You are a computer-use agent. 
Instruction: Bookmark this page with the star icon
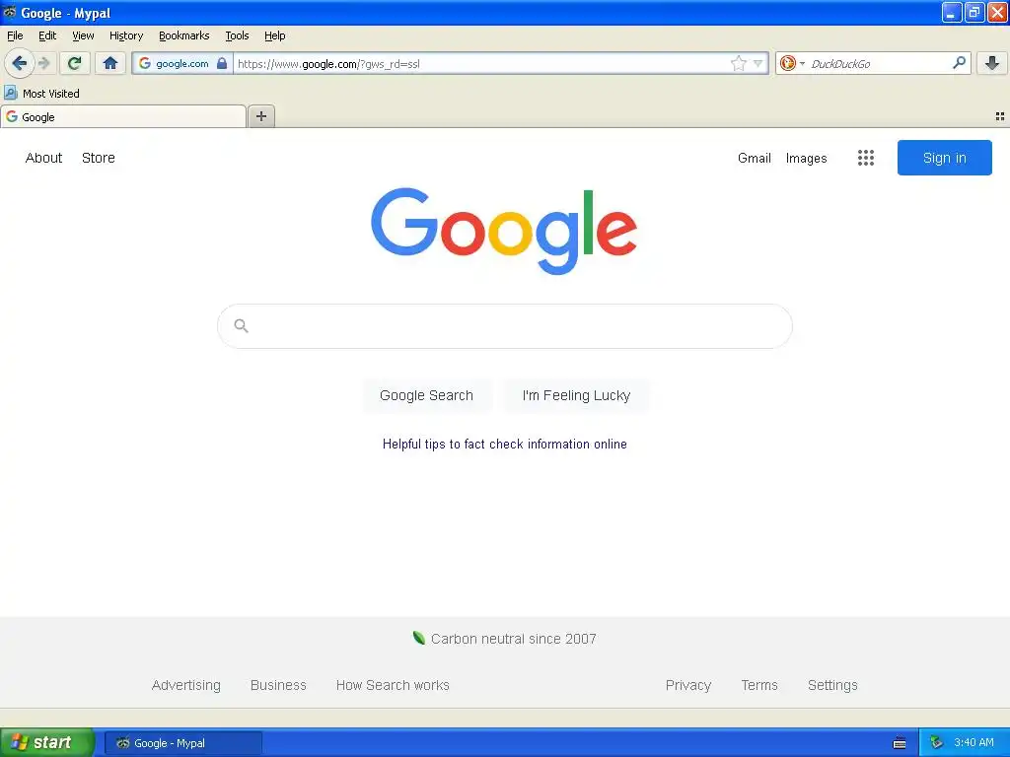click(738, 63)
